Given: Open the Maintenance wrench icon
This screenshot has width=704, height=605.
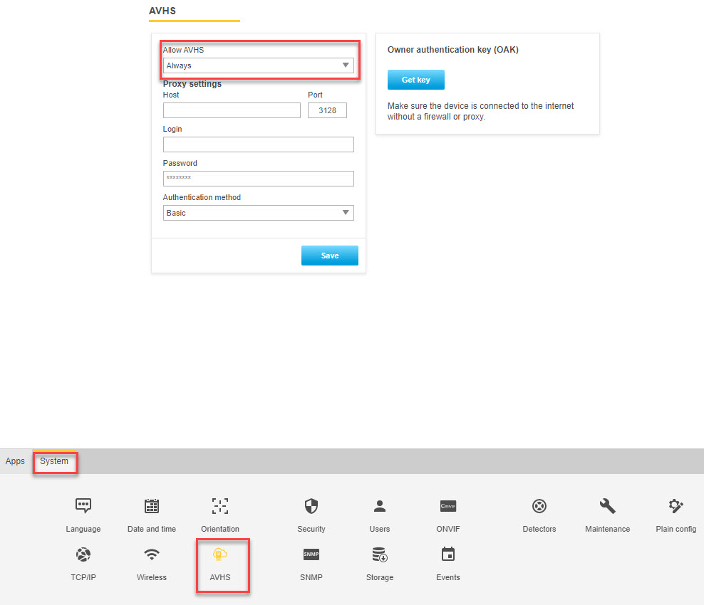Looking at the screenshot, I should 608,506.
